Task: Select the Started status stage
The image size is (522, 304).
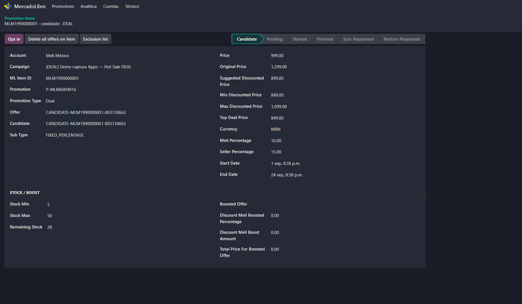Action: (300, 39)
